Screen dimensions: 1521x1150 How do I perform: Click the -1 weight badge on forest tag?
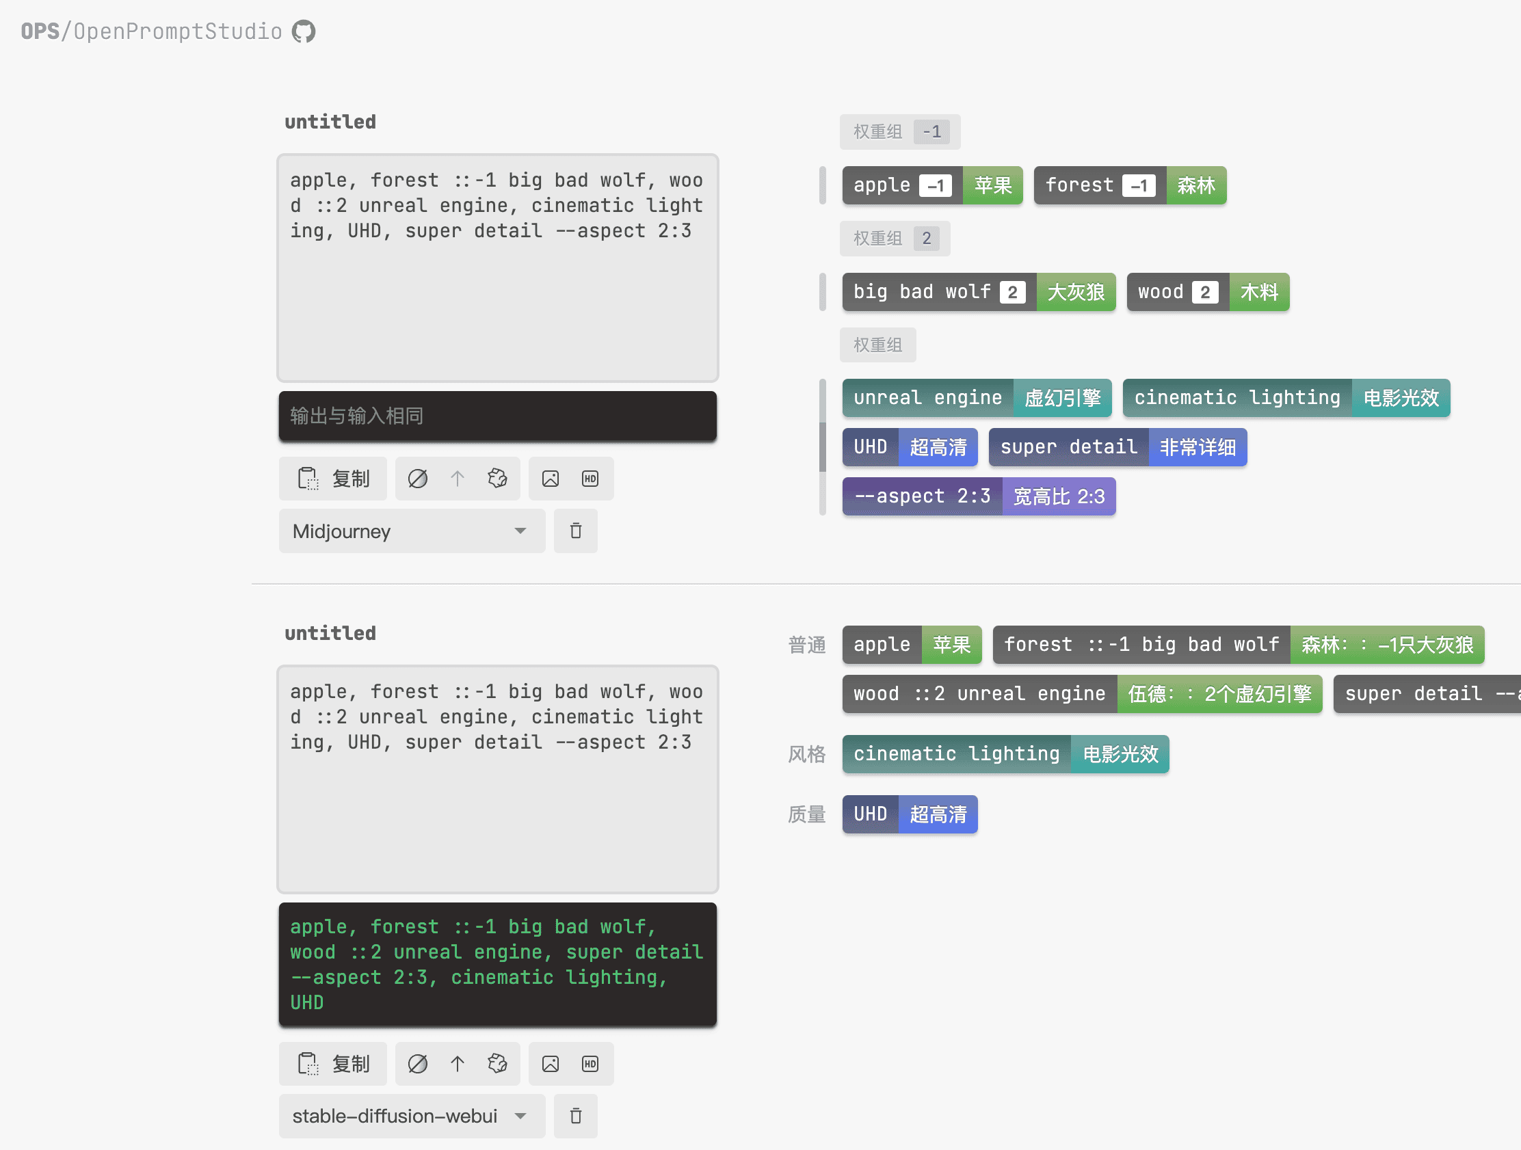pyautogui.click(x=1139, y=185)
